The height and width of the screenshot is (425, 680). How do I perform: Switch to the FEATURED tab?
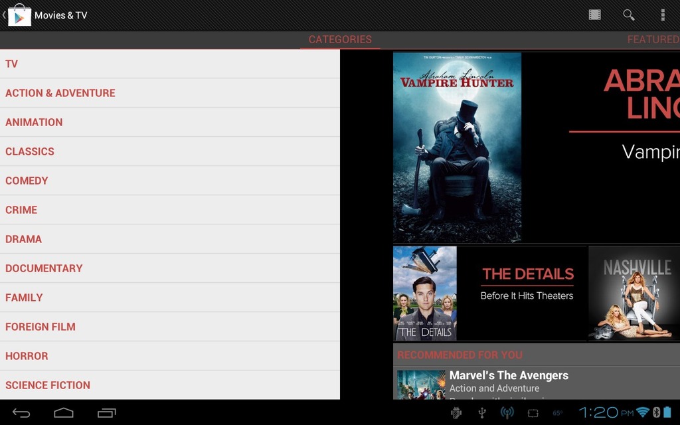point(653,39)
